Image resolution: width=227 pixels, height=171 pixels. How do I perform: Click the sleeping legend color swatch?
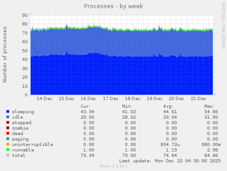point(8,111)
